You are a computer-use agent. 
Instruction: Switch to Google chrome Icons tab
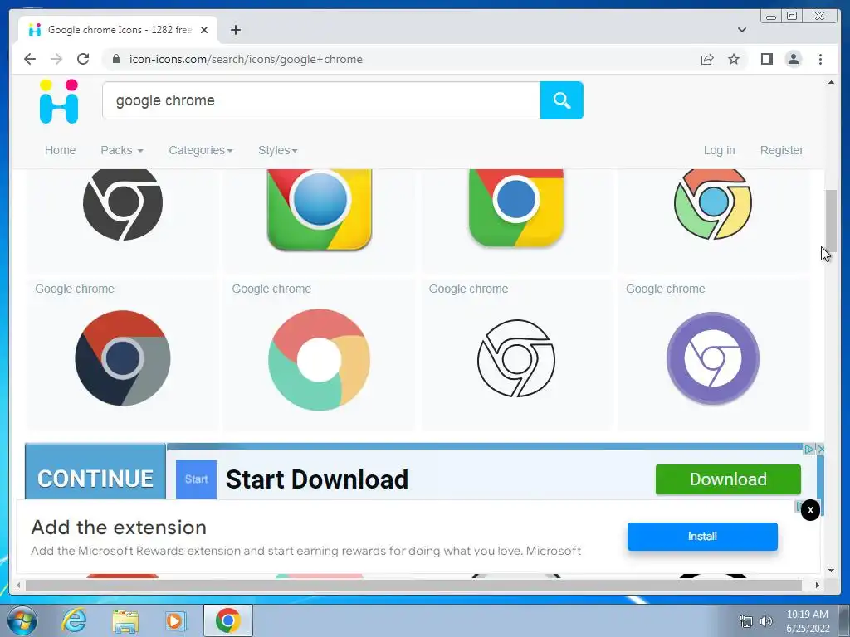(118, 30)
